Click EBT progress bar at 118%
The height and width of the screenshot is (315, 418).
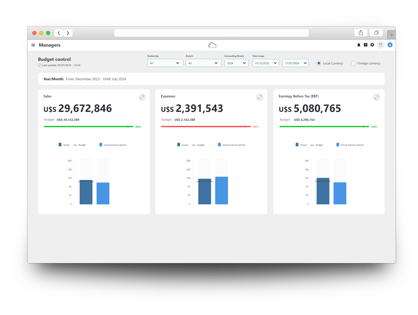(324, 127)
